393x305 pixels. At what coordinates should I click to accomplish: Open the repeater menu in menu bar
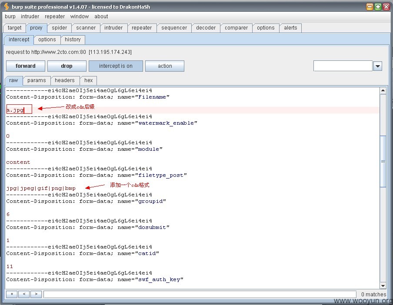click(55, 17)
